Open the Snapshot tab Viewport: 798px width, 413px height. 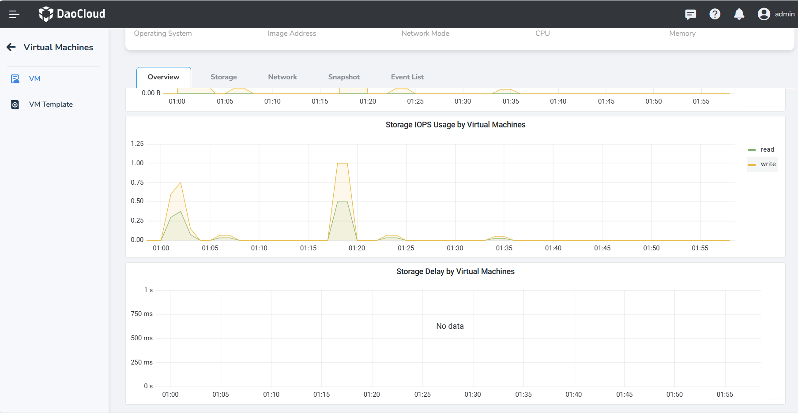(x=344, y=77)
